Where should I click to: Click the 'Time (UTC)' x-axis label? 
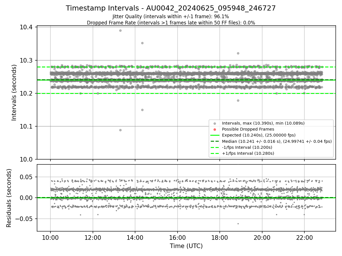pyautogui.click(x=186, y=246)
